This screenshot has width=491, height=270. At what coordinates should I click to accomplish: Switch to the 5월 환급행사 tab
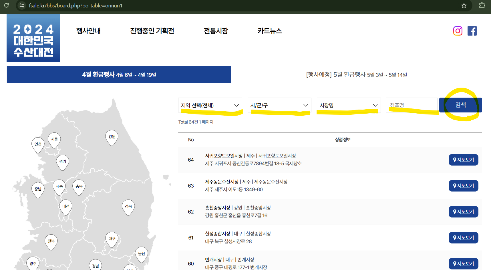point(356,75)
